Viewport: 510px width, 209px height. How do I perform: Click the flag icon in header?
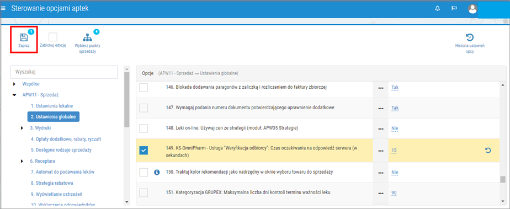pos(454,8)
